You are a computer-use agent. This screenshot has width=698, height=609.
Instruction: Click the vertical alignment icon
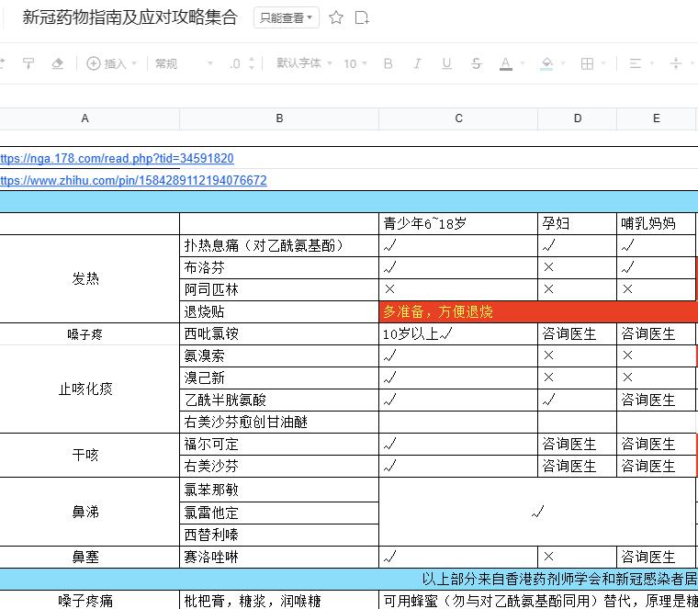pyautogui.click(x=676, y=63)
